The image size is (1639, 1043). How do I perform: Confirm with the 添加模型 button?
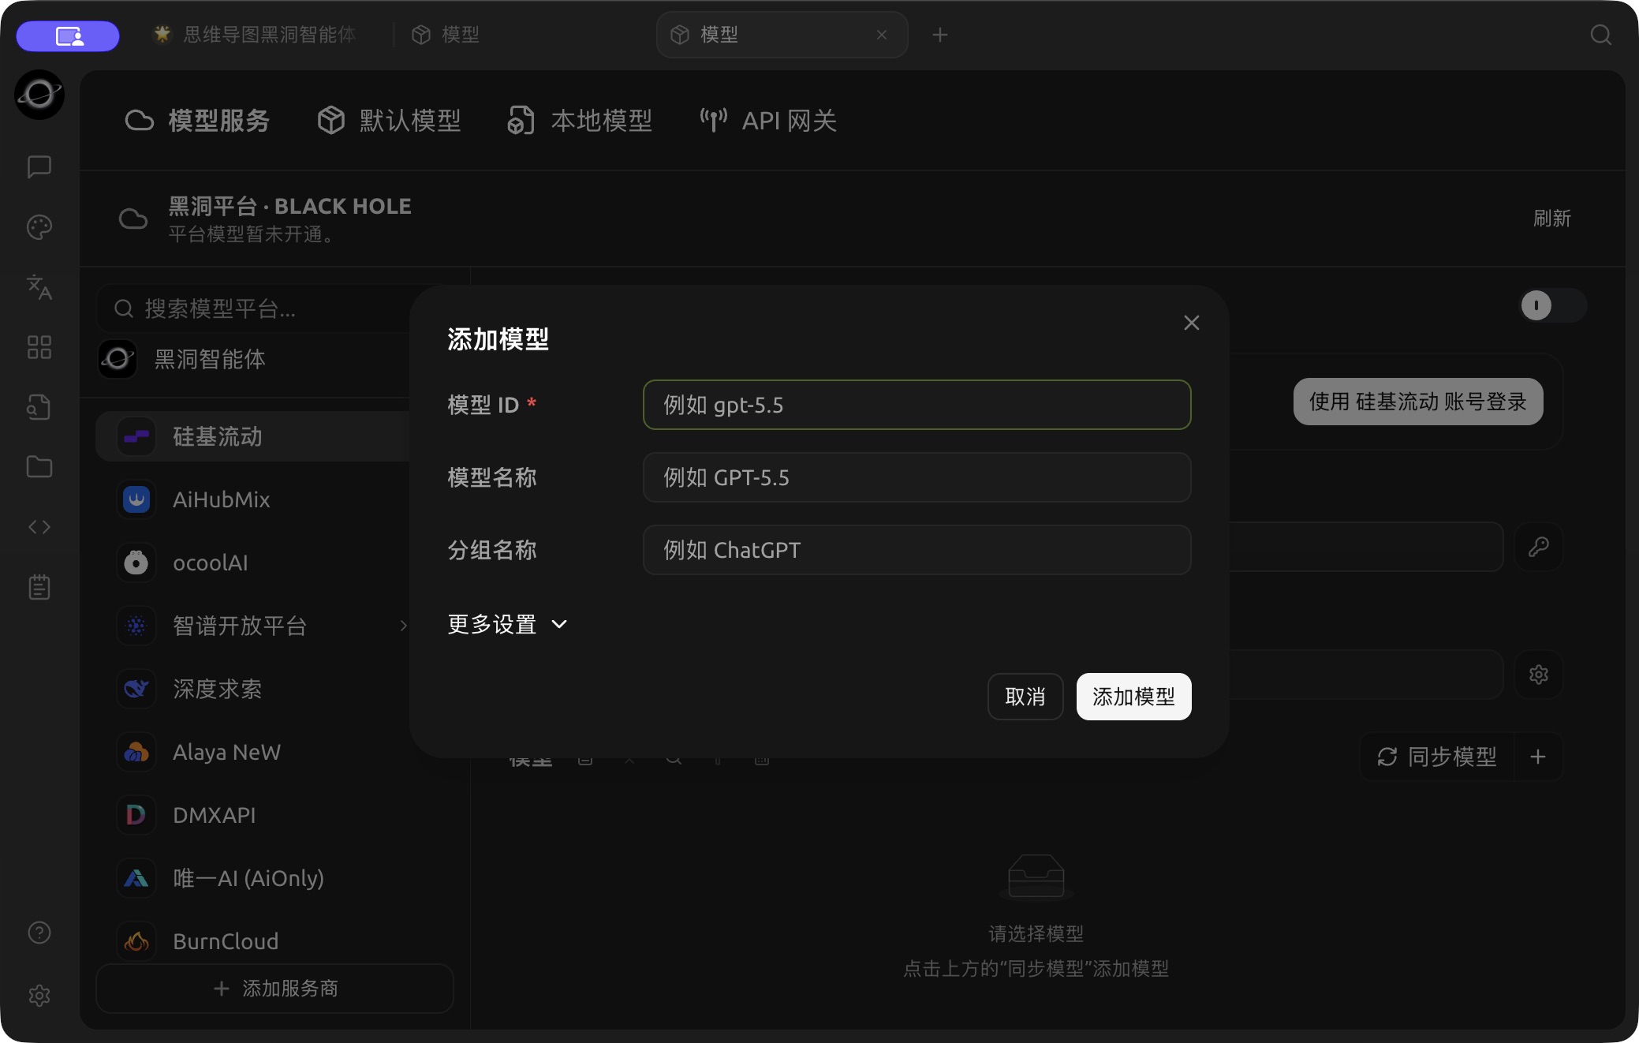click(1133, 697)
